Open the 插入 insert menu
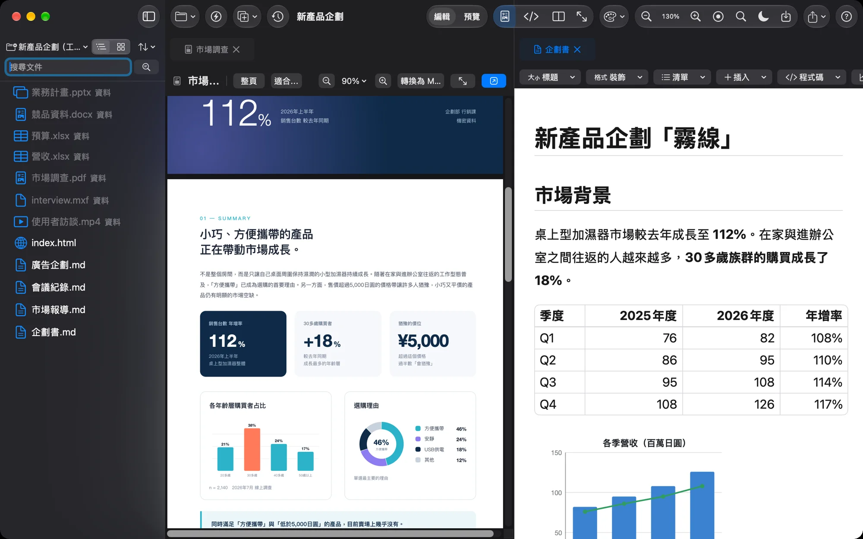The height and width of the screenshot is (539, 863). [744, 77]
